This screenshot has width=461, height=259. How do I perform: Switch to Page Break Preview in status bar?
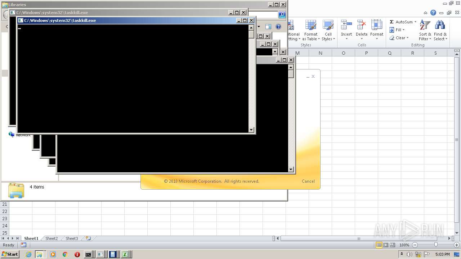393,245
